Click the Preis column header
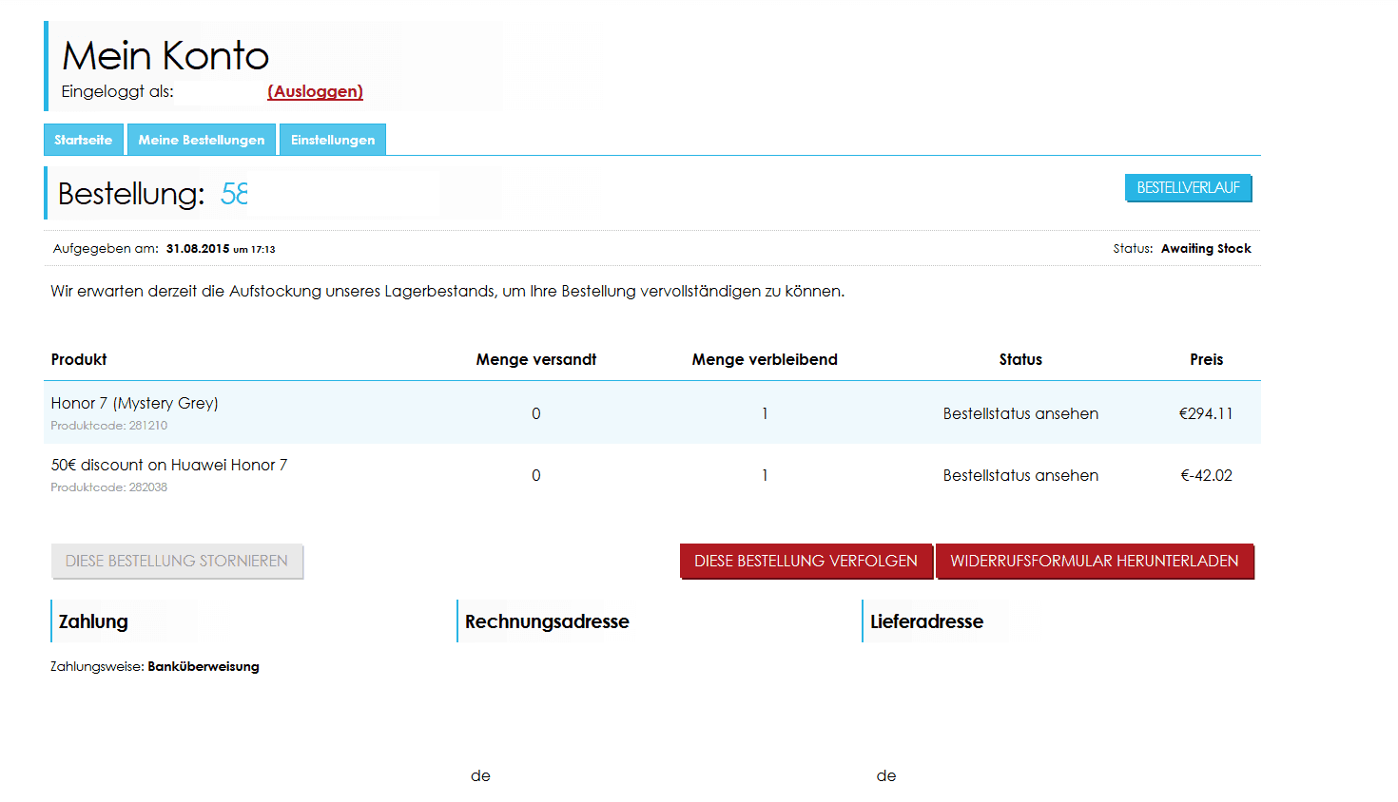 1206,359
